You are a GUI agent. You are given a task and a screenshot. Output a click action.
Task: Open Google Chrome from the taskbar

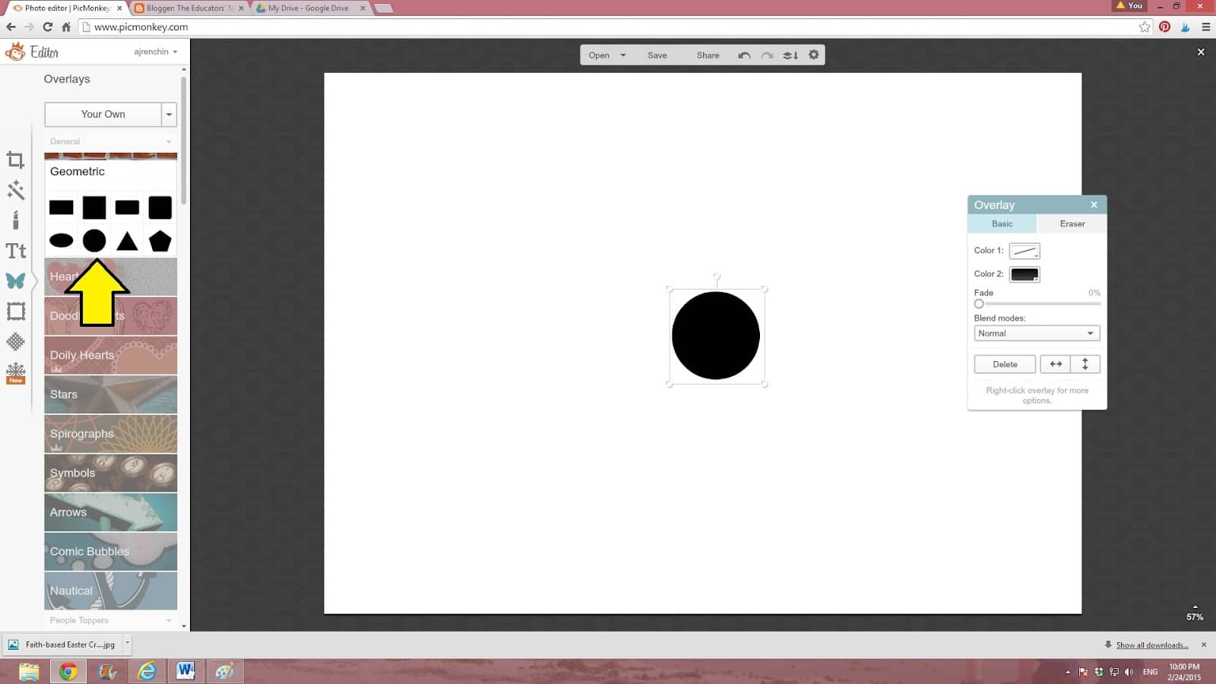point(68,671)
